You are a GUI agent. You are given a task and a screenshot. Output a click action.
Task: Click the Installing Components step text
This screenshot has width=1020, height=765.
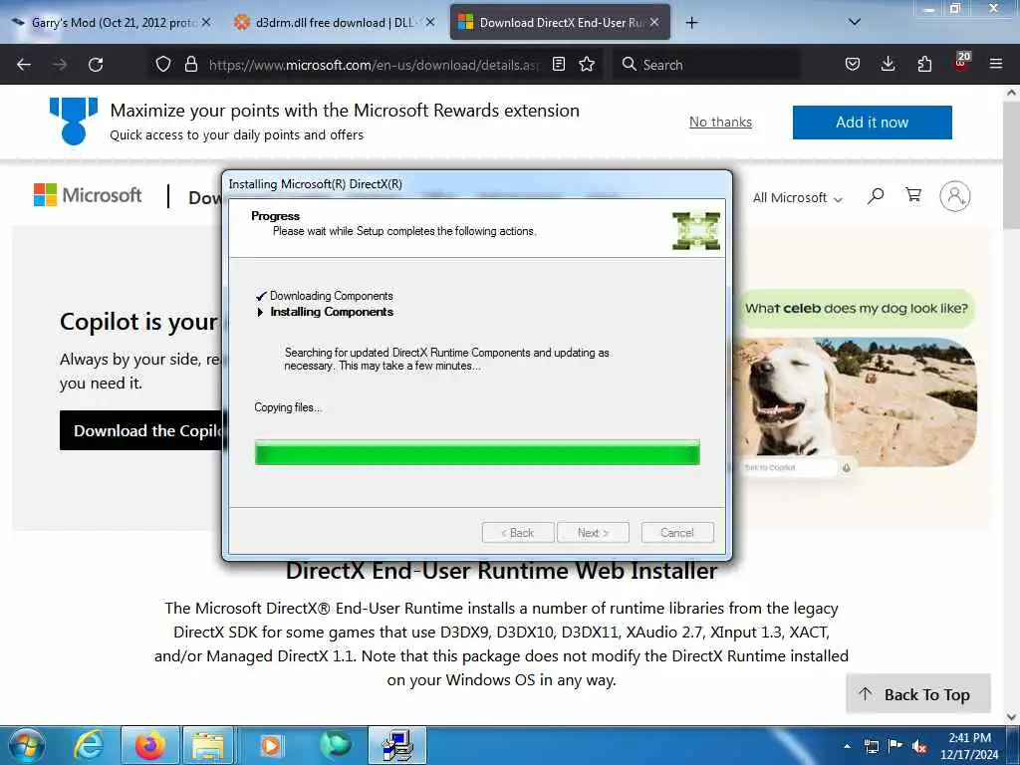click(332, 312)
